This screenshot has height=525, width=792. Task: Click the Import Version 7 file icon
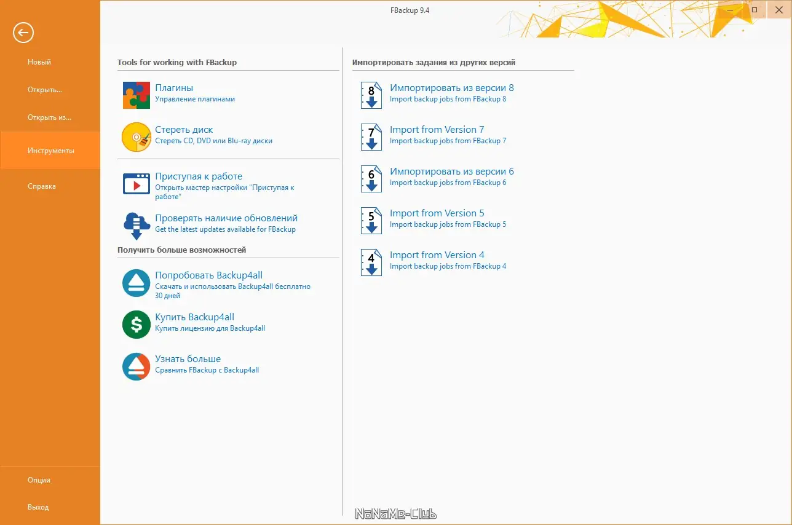coord(371,137)
